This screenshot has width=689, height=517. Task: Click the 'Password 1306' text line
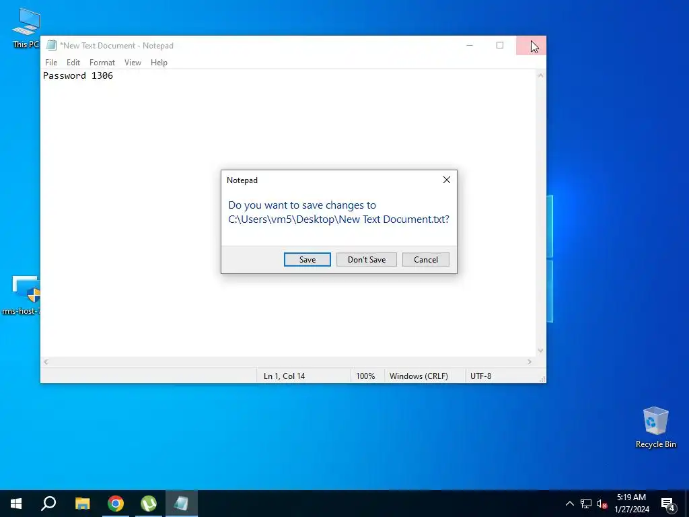78,75
